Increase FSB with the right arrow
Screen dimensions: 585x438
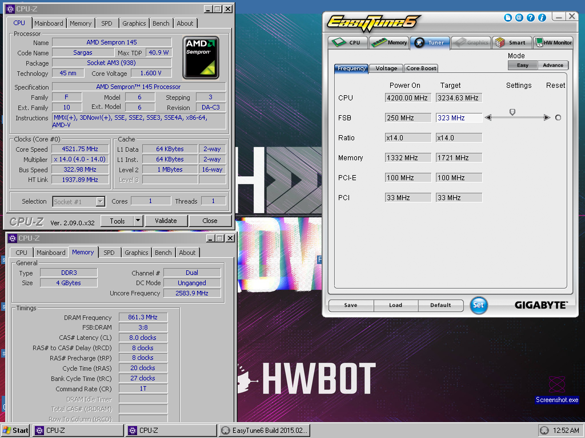[547, 117]
